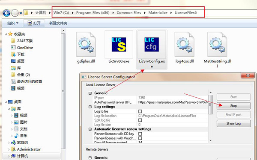
Task: Select the MatResString.dll file icon
Action: click(x=217, y=44)
